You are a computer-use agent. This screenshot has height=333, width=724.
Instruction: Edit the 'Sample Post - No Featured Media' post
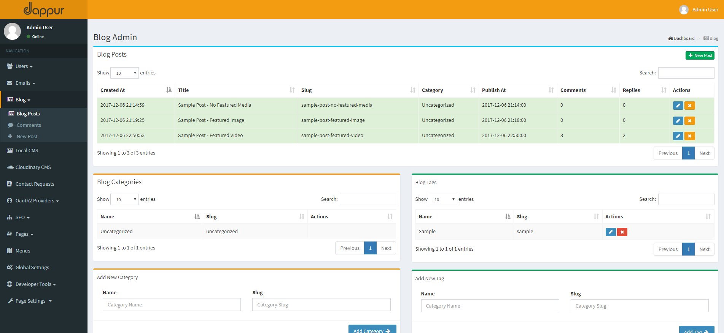pos(678,106)
